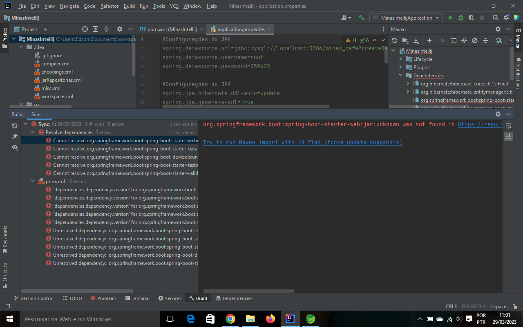This screenshot has width=523, height=327.
Task: Reload All Maven Projects in the Maven toolbar
Action: (x=395, y=40)
